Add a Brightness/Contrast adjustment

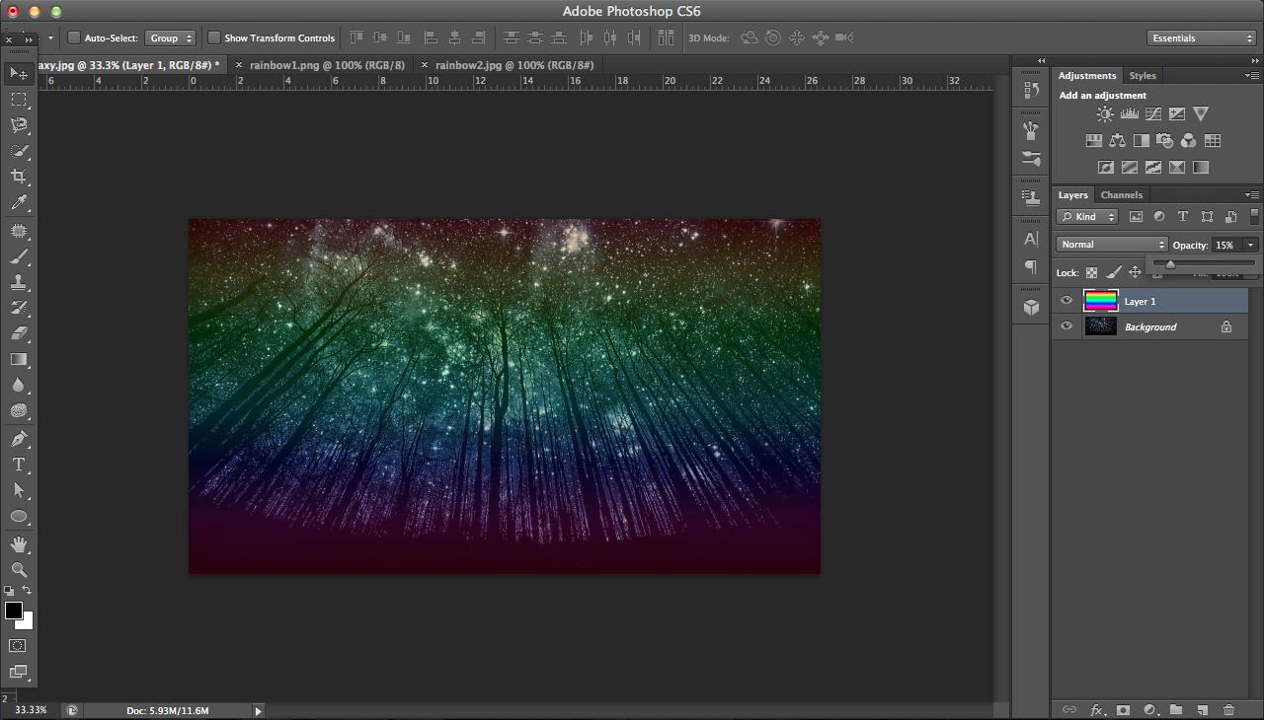point(1105,114)
